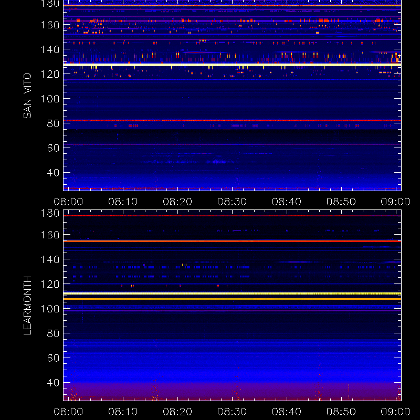Select the 08:20 label under San Vito plot
Viewport: 420px width, 420px height.
pyautogui.click(x=177, y=202)
